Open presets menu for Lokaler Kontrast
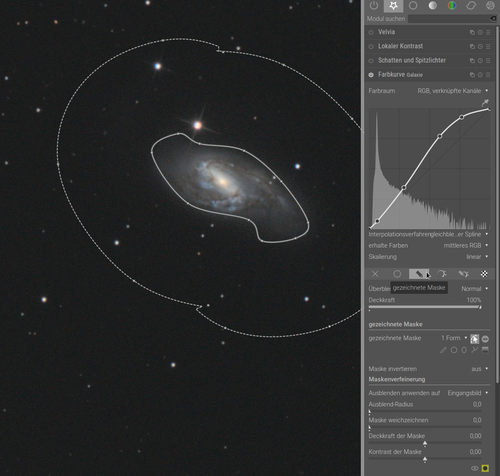500x476 pixels. (488, 46)
